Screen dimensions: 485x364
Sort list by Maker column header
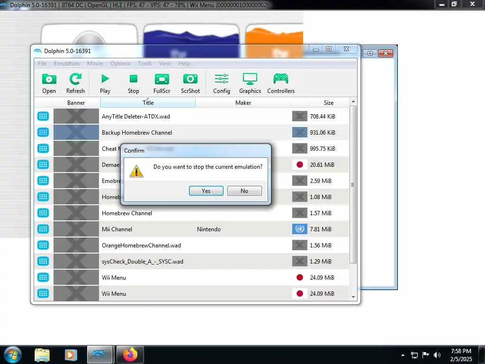pyautogui.click(x=243, y=103)
